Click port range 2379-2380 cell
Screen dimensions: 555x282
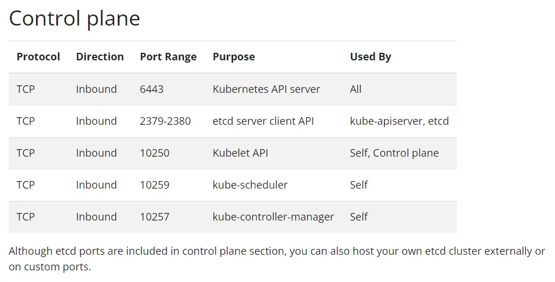(165, 121)
